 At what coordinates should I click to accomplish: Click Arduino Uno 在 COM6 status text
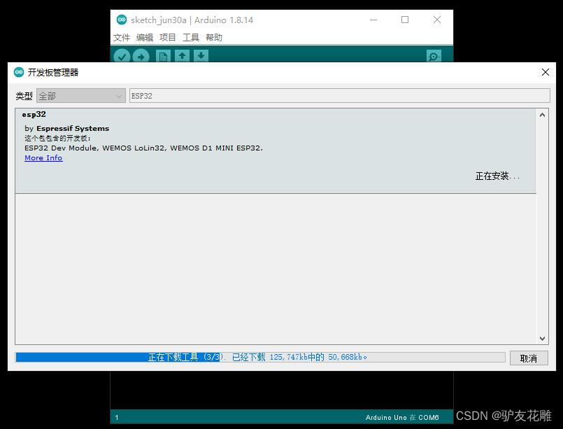coord(402,418)
